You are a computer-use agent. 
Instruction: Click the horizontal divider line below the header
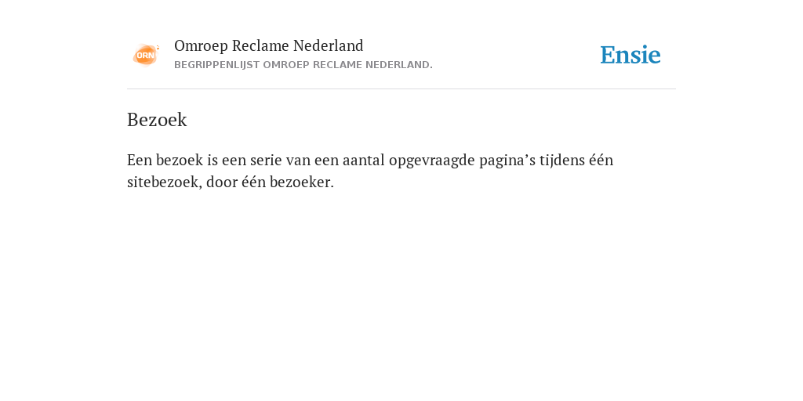[401, 89]
